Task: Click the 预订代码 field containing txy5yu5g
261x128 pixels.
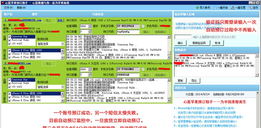Action: tap(128, 32)
